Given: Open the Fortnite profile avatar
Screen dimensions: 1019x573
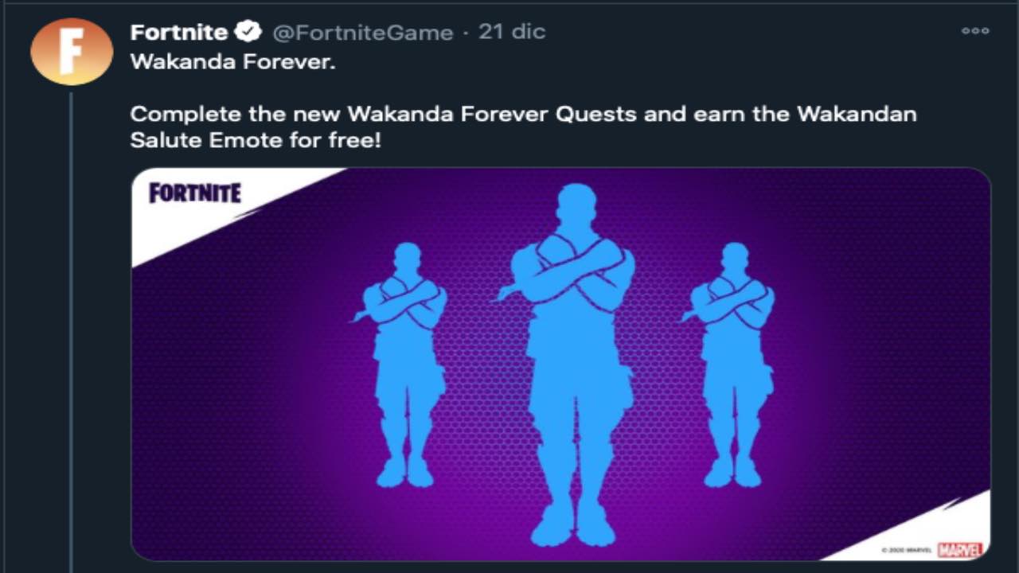Looking at the screenshot, I should (71, 52).
